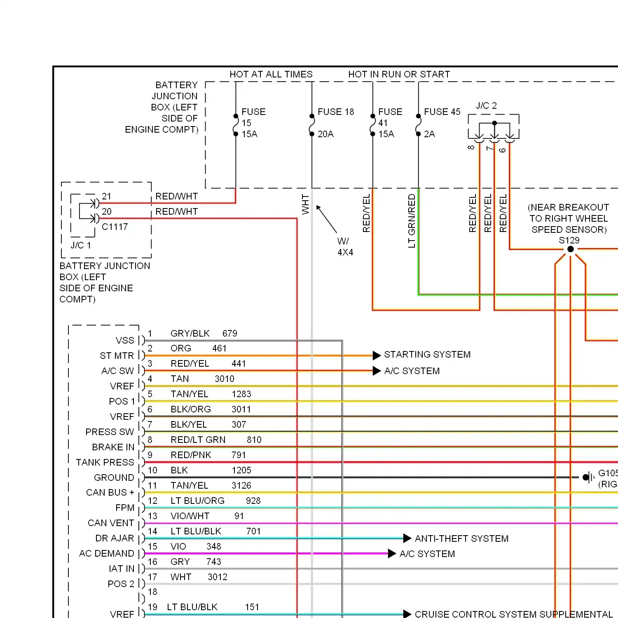Select the "TANK PRESS" pin name

pyautogui.click(x=105, y=463)
